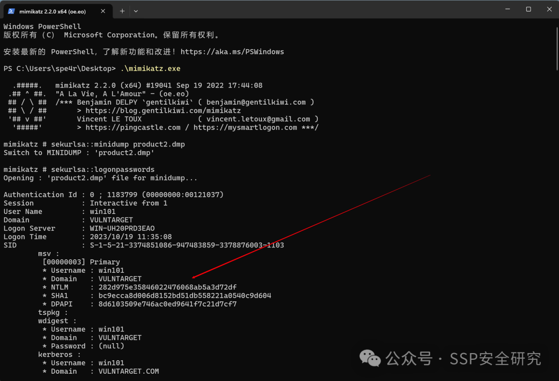559x381 pixels.
Task: Click the 'kerberos :' line
Action: coord(59,355)
